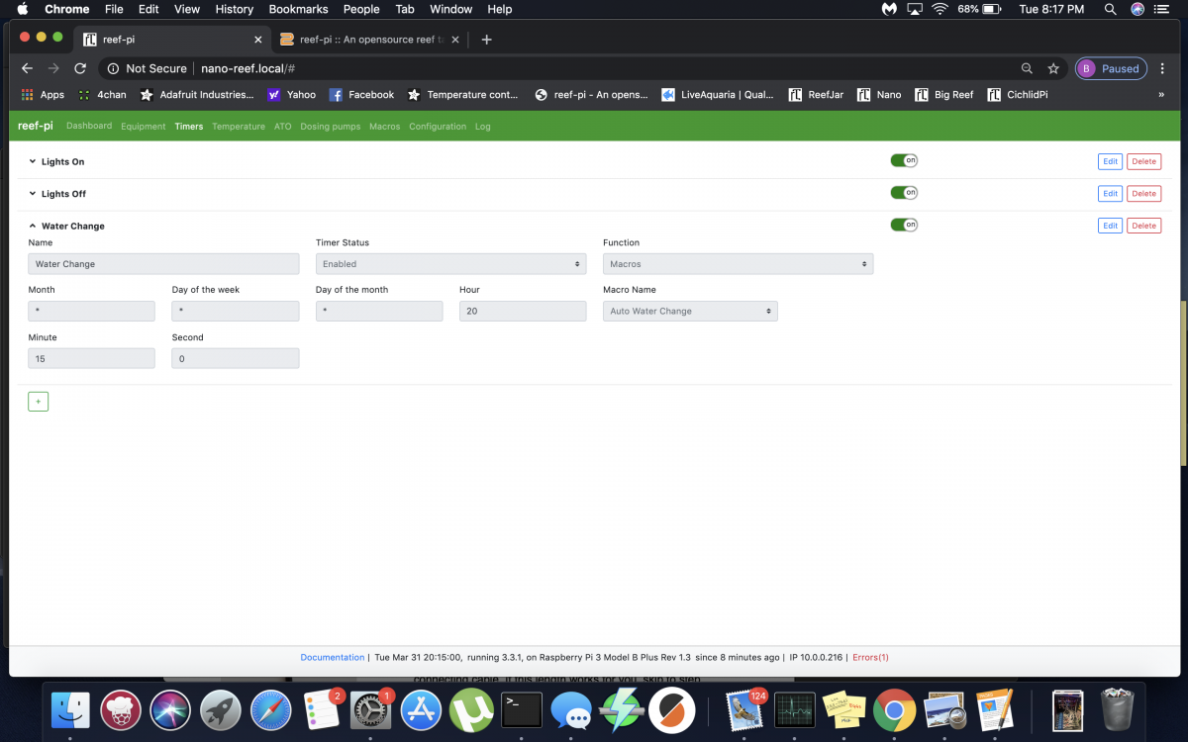Image resolution: width=1188 pixels, height=742 pixels.
Task: Disable the Lights Off timer switch
Action: 903,193
